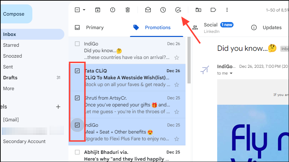289x162 pixels.
Task: Uncheck the Shruti from ArtsyCr email checkbox
Action: pyautogui.click(x=77, y=98)
